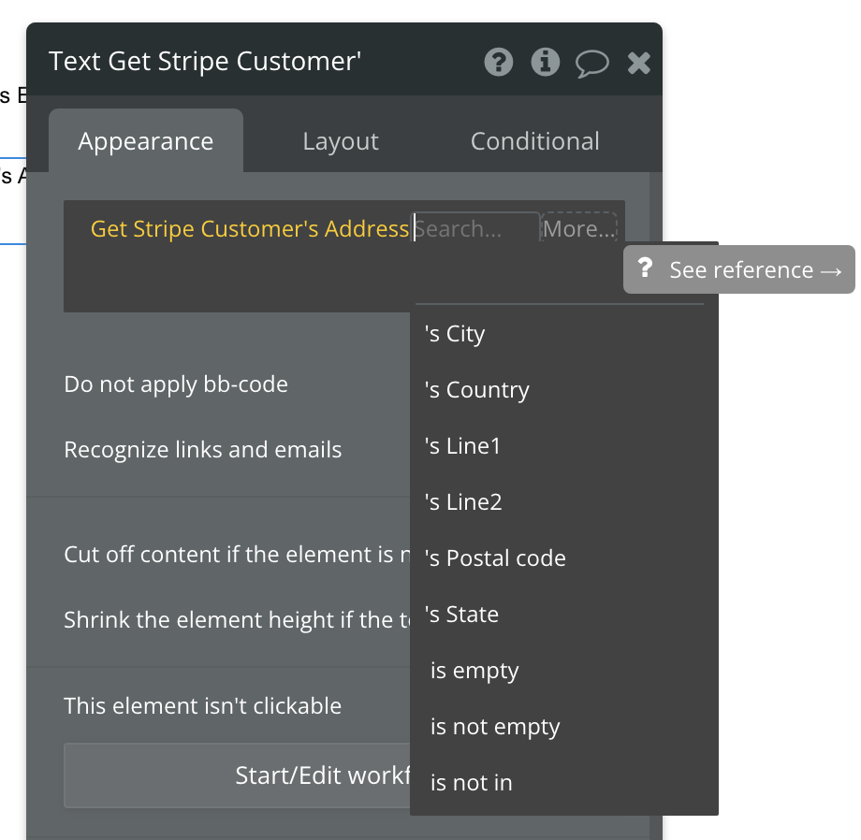This screenshot has height=840, width=861.
Task: Select the is empty operator
Action: point(474,671)
